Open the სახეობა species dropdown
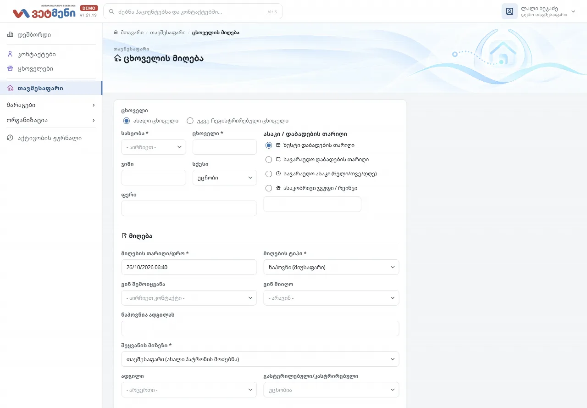Viewport: 587px width, 408px height. pyautogui.click(x=154, y=147)
